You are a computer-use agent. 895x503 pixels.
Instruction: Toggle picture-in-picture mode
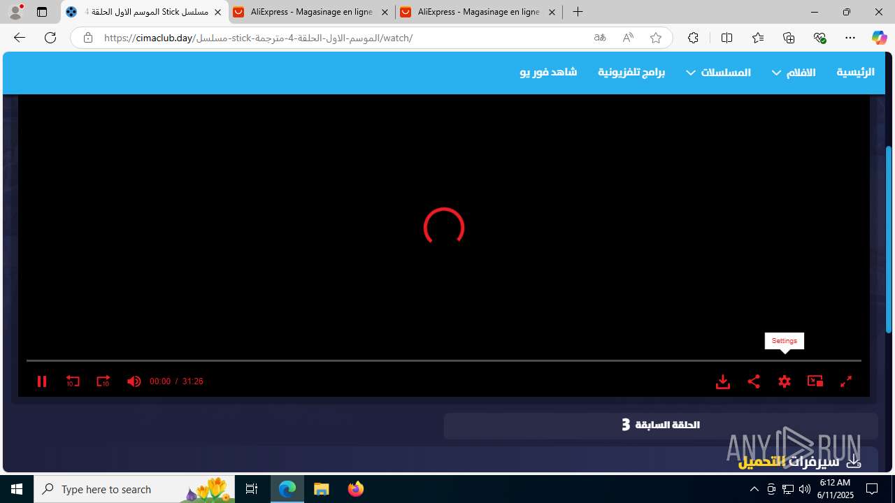(x=815, y=381)
